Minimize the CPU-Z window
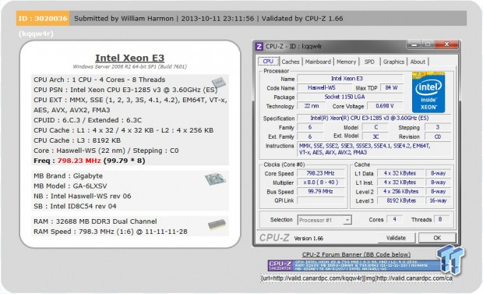The image size is (483, 294). (x=414, y=44)
